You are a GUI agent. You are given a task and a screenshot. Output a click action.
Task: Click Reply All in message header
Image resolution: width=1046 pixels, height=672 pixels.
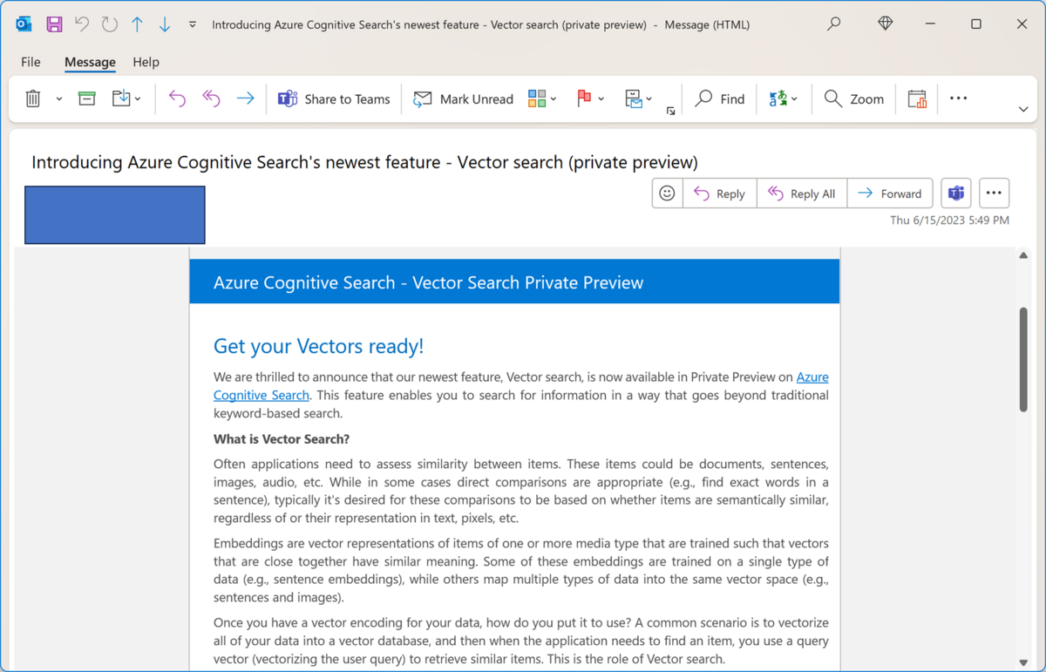coord(802,193)
